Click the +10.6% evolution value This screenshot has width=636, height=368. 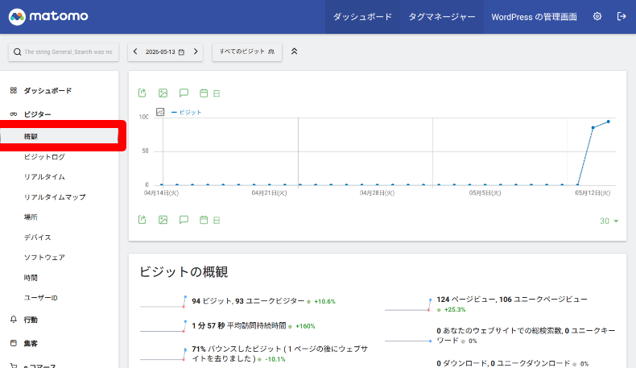coord(324,301)
